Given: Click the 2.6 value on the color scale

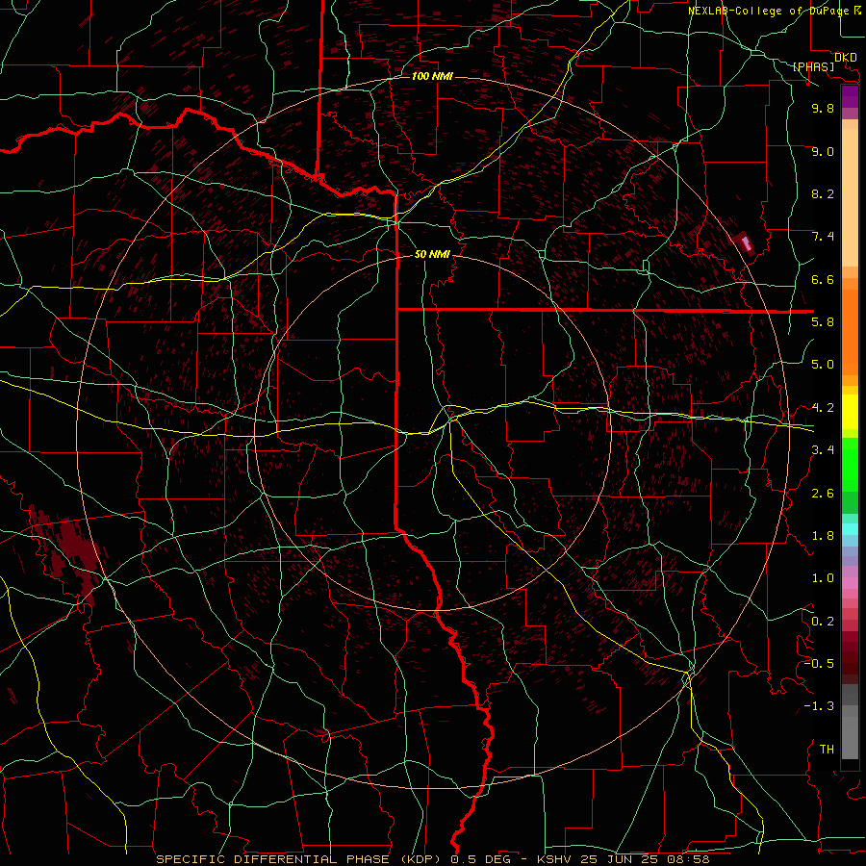Looking at the screenshot, I should (823, 494).
